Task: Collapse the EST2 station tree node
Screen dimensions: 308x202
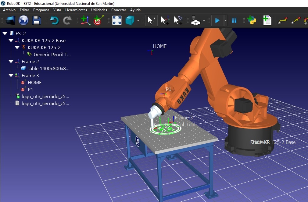Action: (5, 33)
